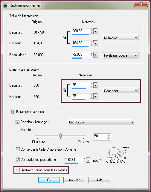Image resolution: width=151 pixels, height=192 pixels.
Task: Open slider popup for pixel Hauteur field
Action: [95, 96]
